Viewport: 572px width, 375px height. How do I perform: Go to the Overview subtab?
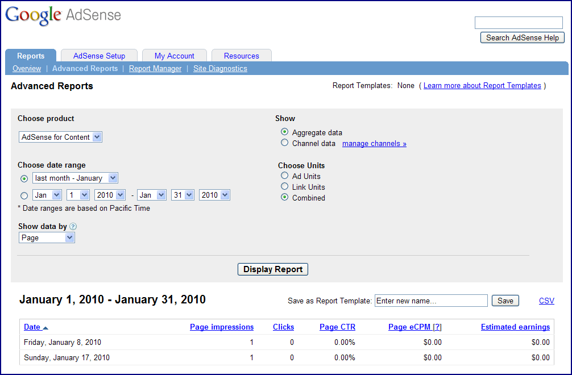[27, 69]
